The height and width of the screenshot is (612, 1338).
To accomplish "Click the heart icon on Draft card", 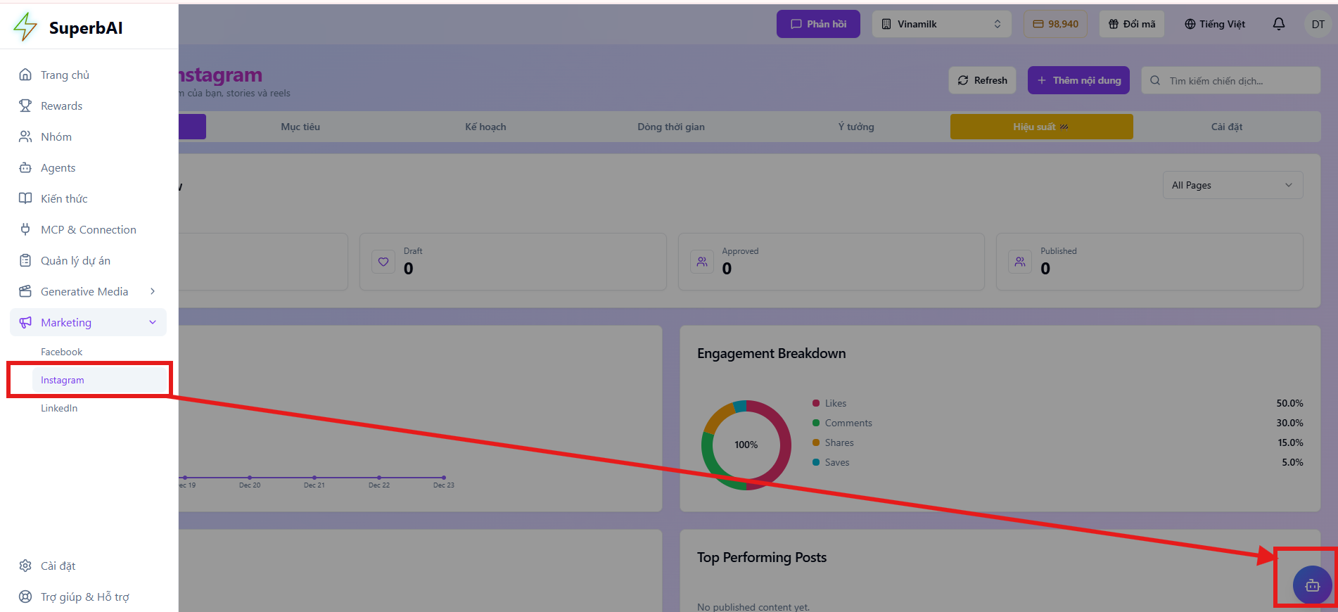I will [x=383, y=262].
